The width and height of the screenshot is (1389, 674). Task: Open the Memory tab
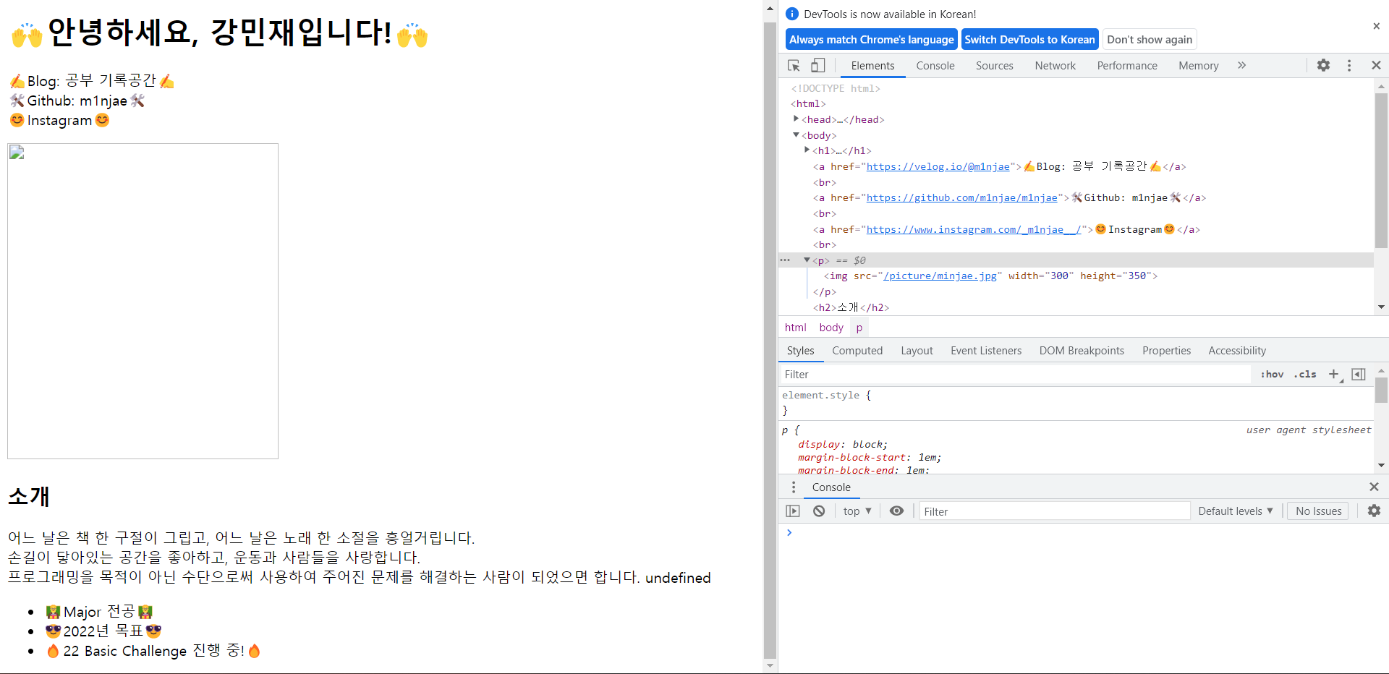pyautogui.click(x=1199, y=66)
